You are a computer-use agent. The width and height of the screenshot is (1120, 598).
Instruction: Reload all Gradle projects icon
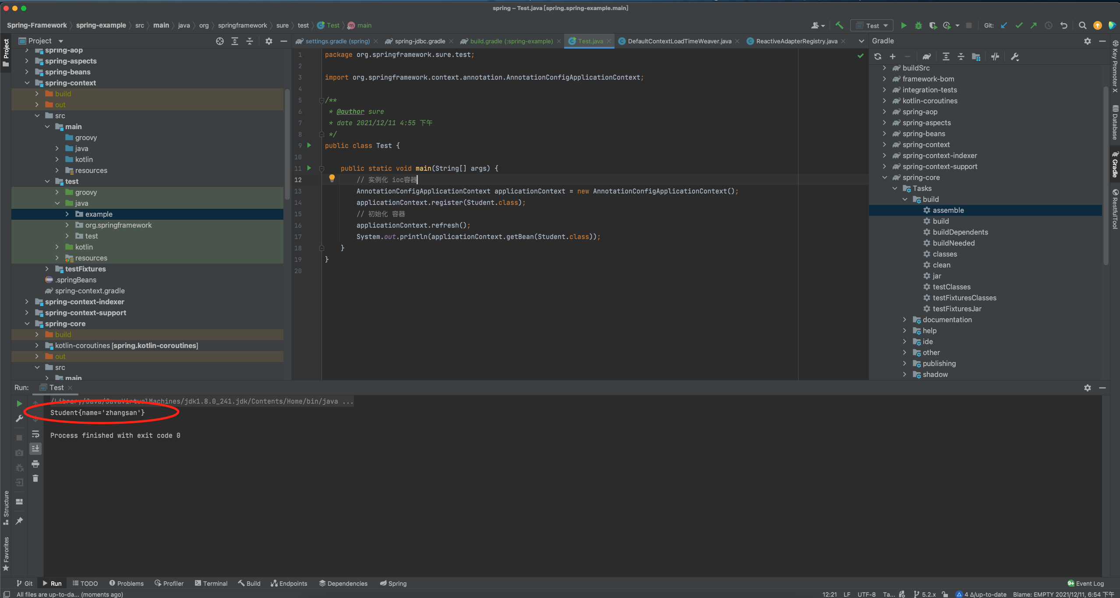877,56
